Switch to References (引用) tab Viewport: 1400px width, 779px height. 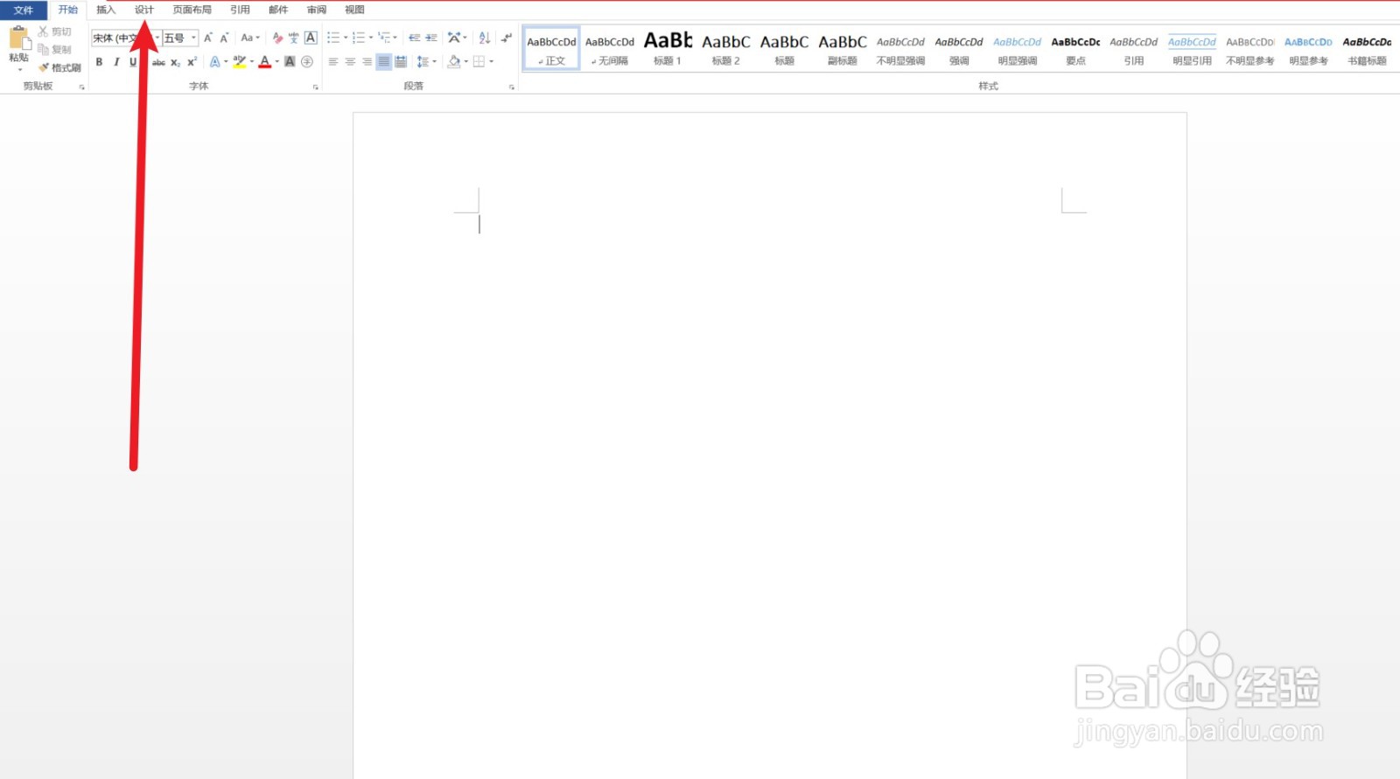click(x=240, y=10)
